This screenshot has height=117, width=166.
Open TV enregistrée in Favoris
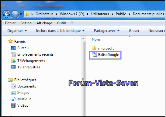(x=29, y=67)
